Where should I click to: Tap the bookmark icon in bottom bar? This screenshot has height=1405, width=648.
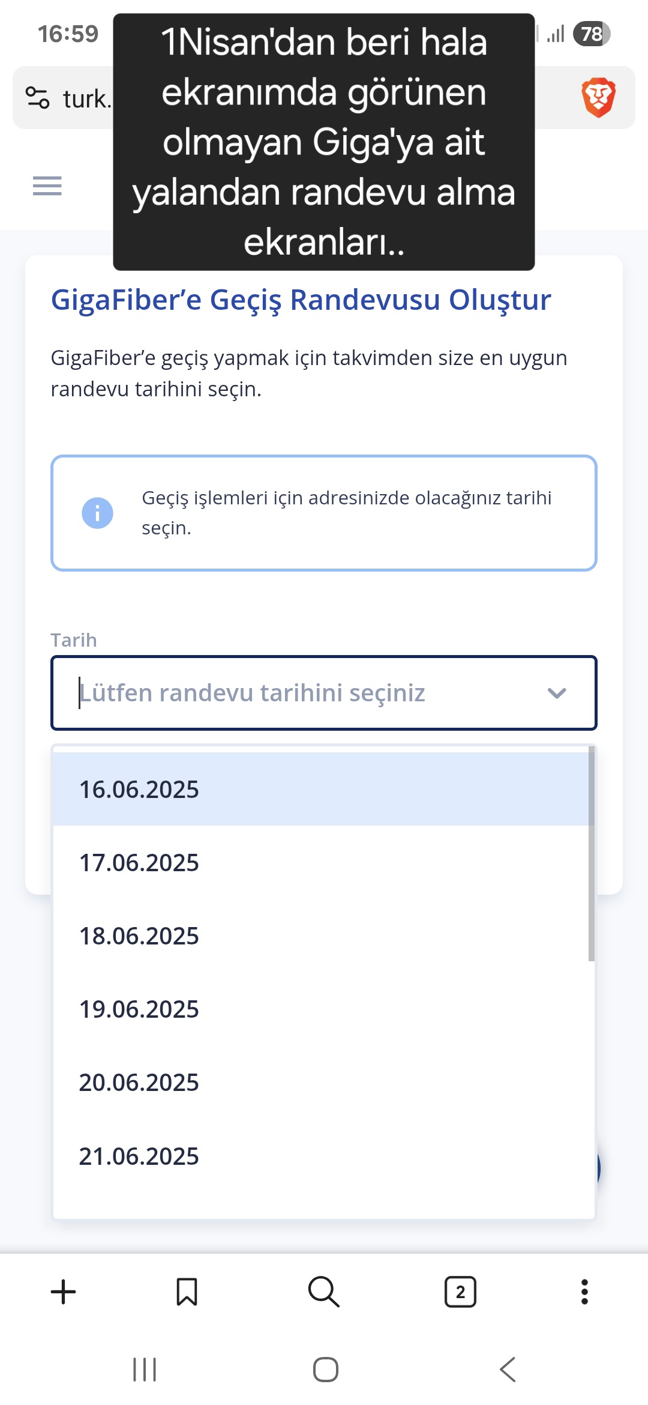187,1292
